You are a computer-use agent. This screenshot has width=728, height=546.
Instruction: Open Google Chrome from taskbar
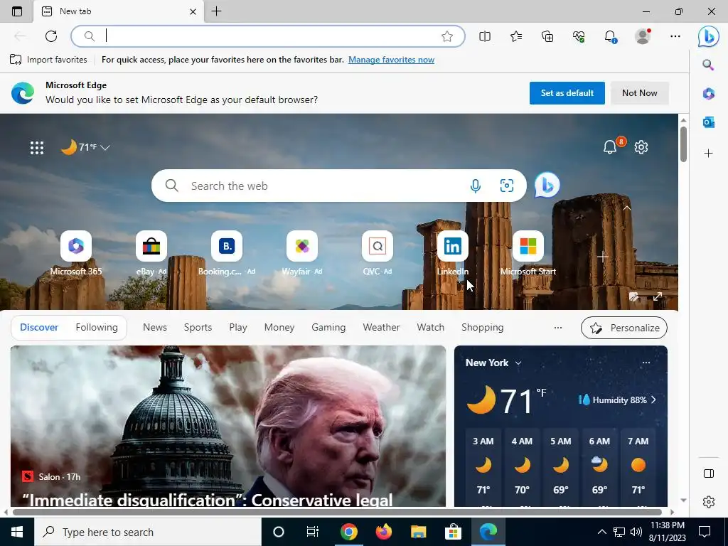(x=348, y=532)
